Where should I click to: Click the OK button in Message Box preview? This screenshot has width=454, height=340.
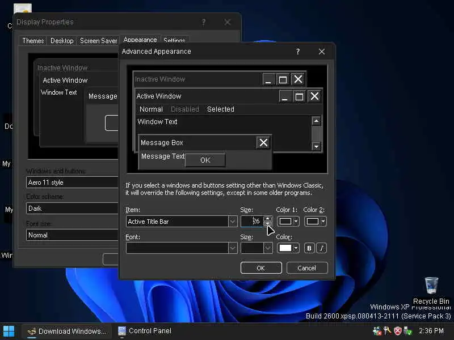click(205, 160)
